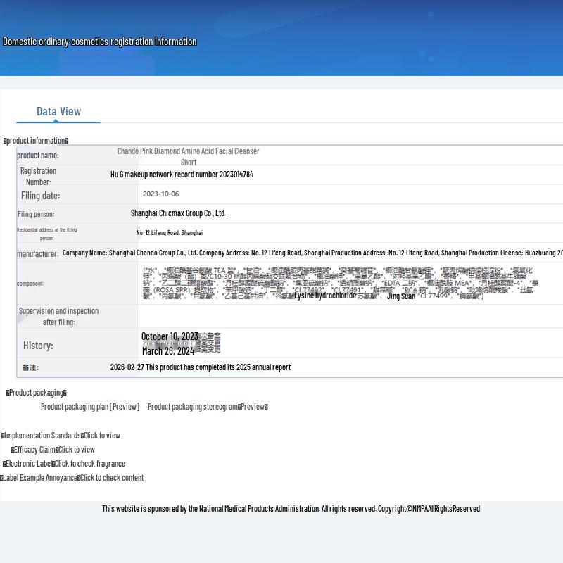Select the product information section heading

click(x=36, y=140)
